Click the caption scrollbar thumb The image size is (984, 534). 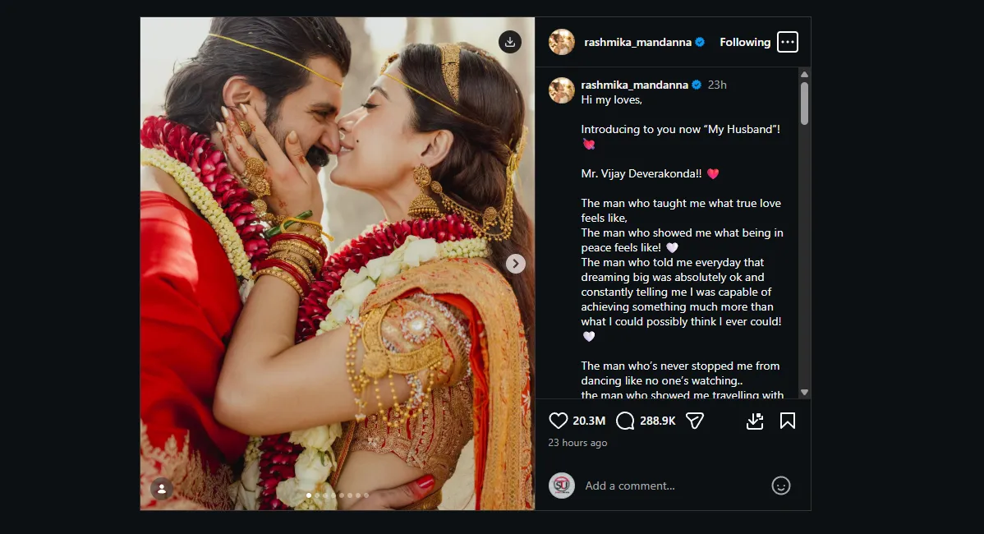pyautogui.click(x=804, y=103)
